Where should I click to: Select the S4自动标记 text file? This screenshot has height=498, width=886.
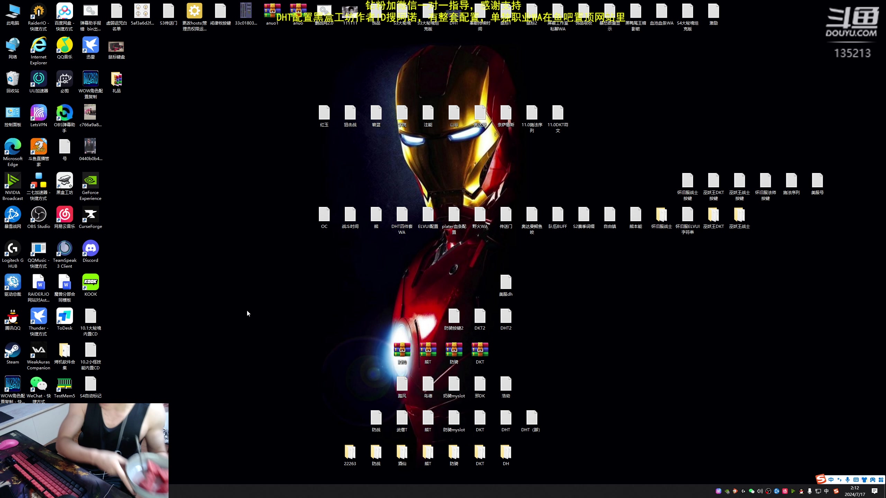pos(91,387)
